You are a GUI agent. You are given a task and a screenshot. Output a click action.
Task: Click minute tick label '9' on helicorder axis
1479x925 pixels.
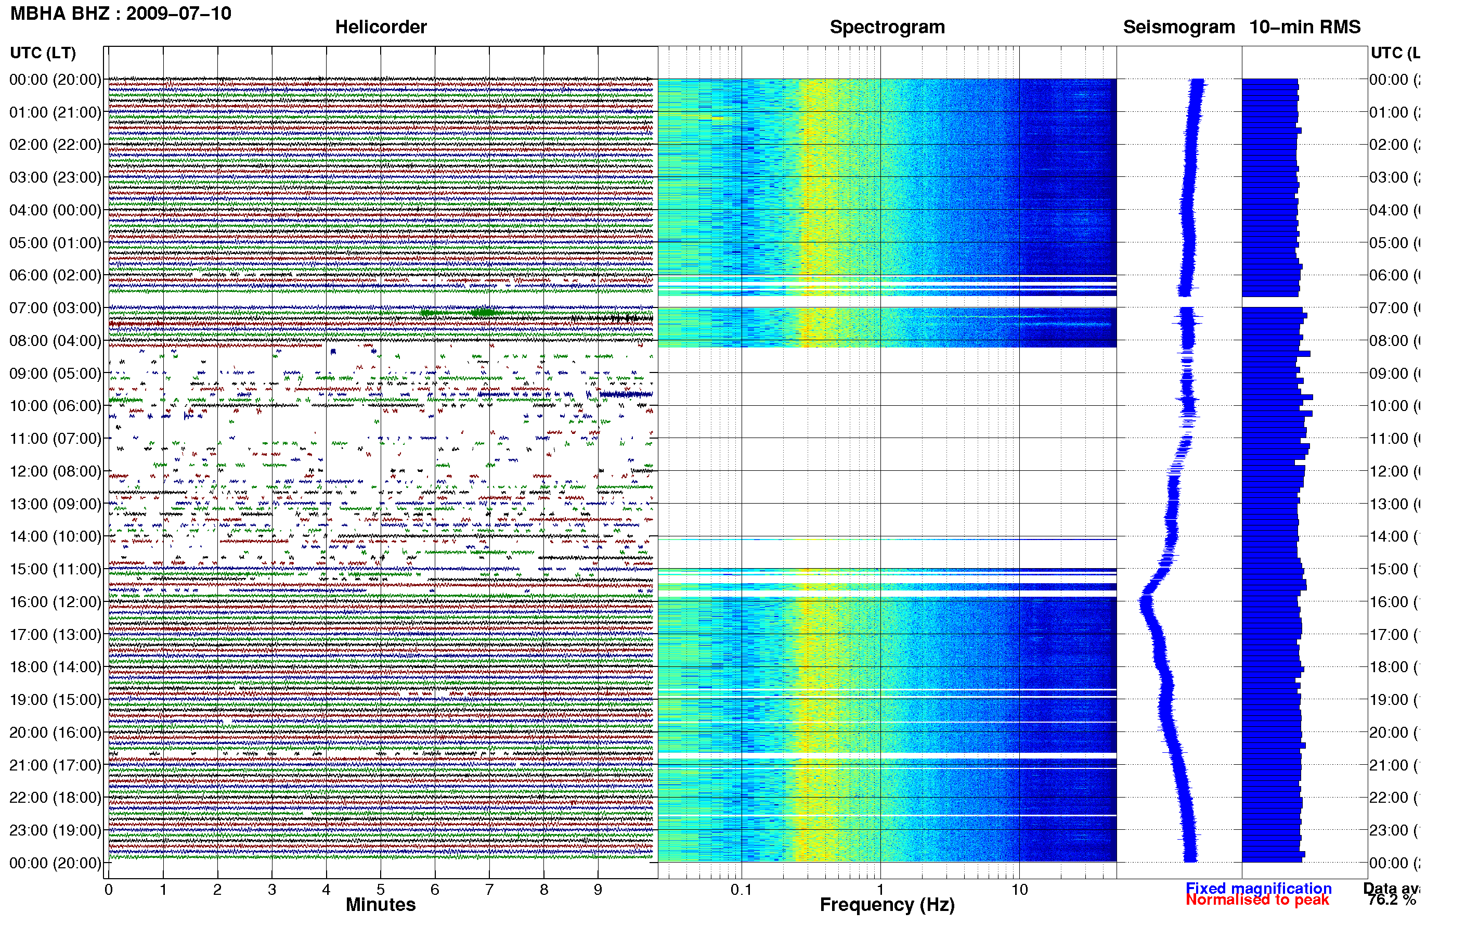598,890
